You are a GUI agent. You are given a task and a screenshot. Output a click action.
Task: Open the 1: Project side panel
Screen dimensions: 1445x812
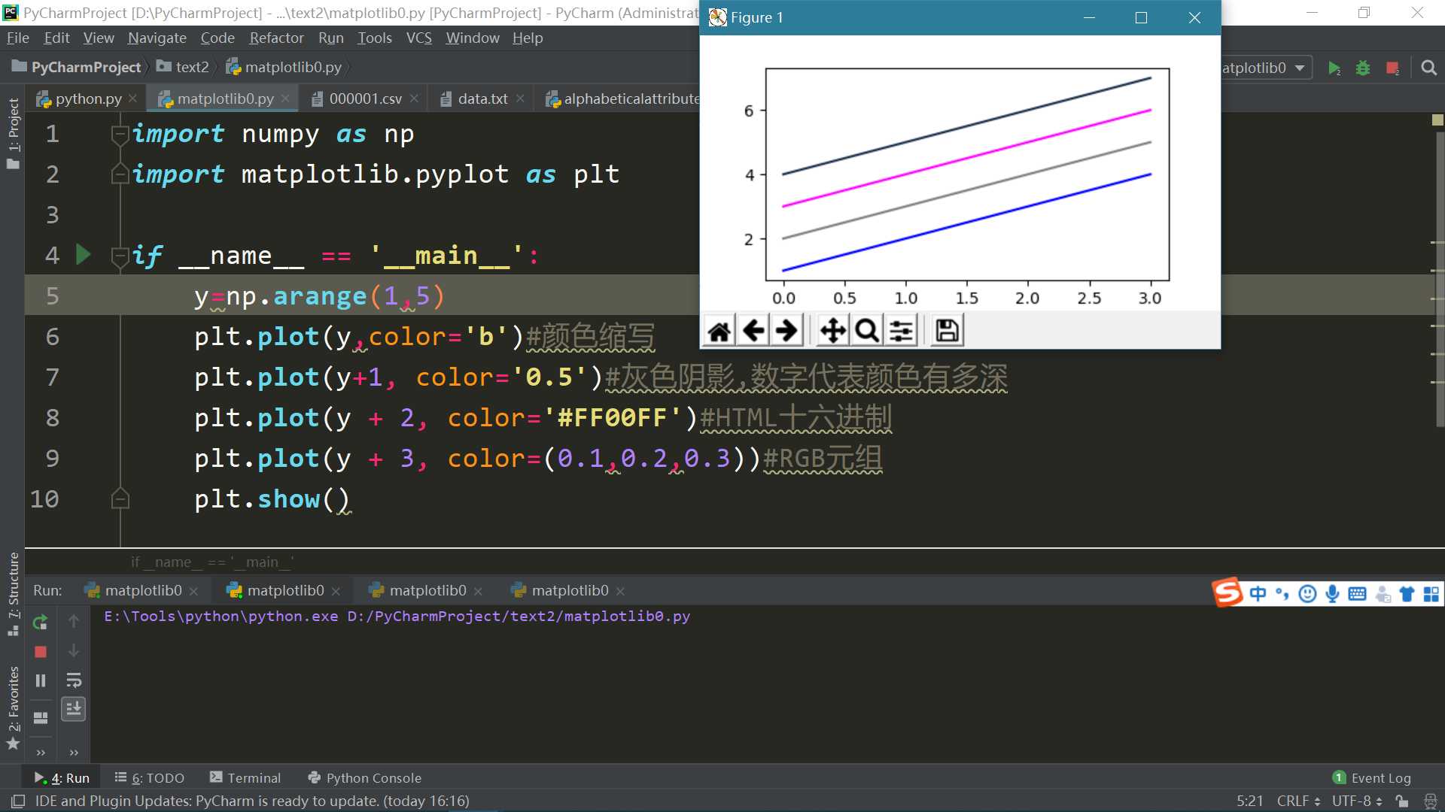pyautogui.click(x=13, y=134)
